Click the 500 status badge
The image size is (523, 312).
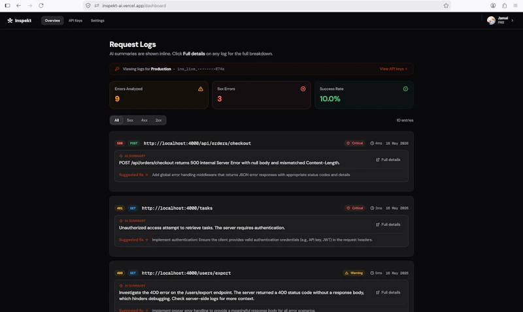120,143
